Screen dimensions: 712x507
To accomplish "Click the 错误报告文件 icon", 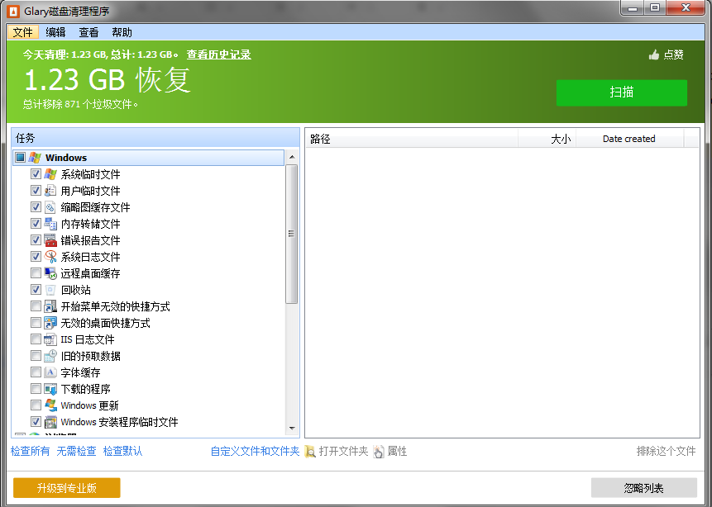I will [x=50, y=240].
